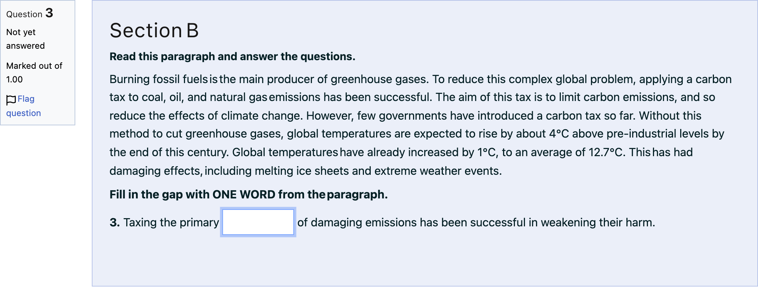Click the bold '3.' item number
This screenshot has width=758, height=298.
[115, 222]
